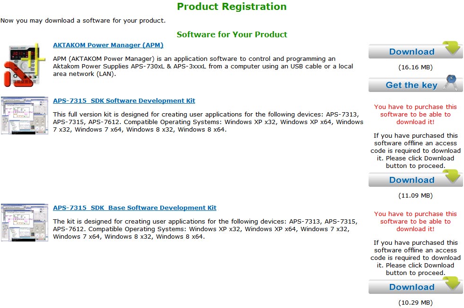Click the Get the key button
The height and width of the screenshot is (308, 464).
[x=415, y=84]
